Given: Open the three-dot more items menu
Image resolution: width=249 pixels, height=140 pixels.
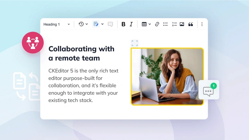Looking at the screenshot, I should [202, 24].
